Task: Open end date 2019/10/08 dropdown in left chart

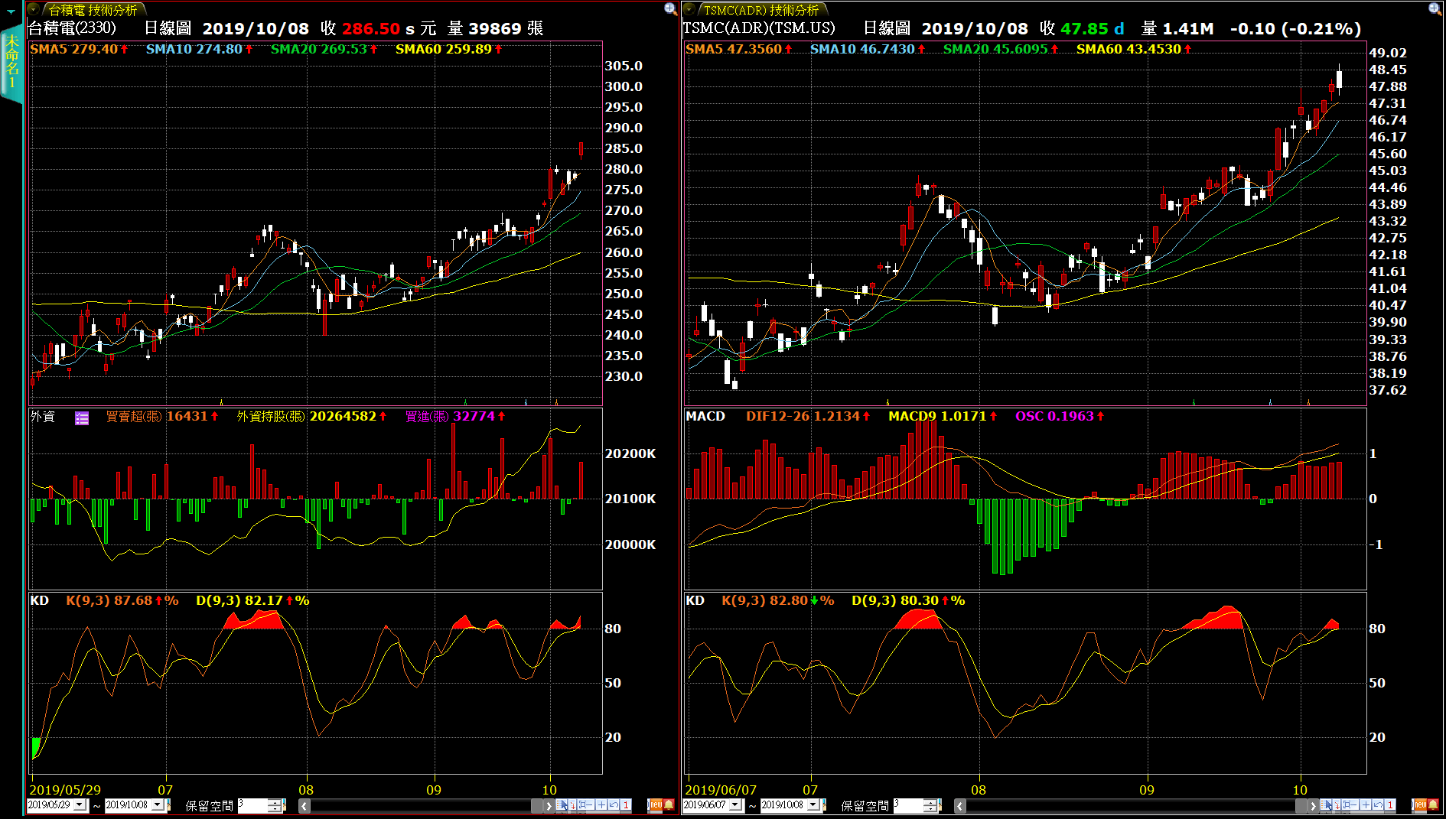Action: [158, 805]
